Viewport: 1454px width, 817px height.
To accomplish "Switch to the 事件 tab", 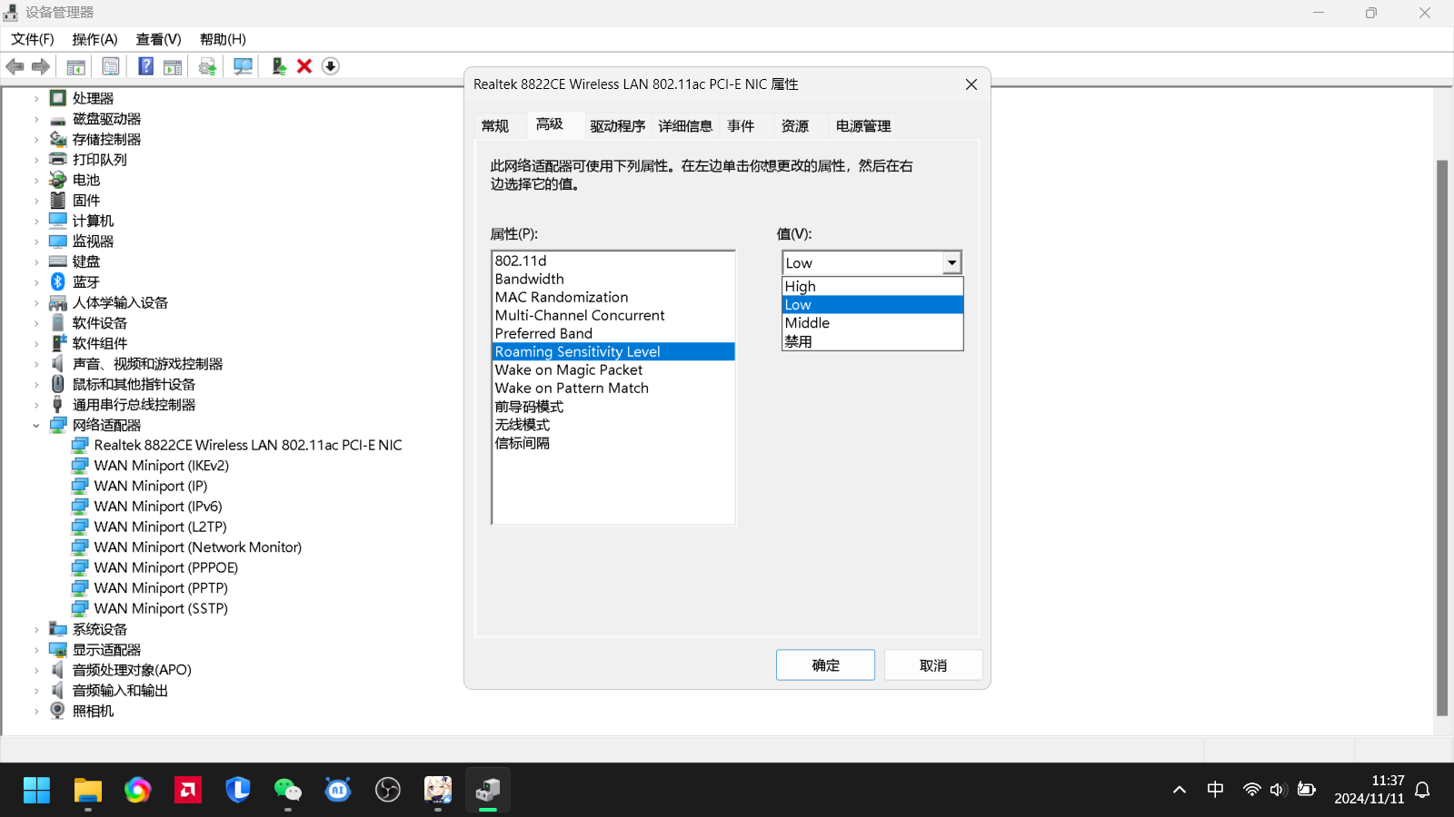I will (741, 126).
